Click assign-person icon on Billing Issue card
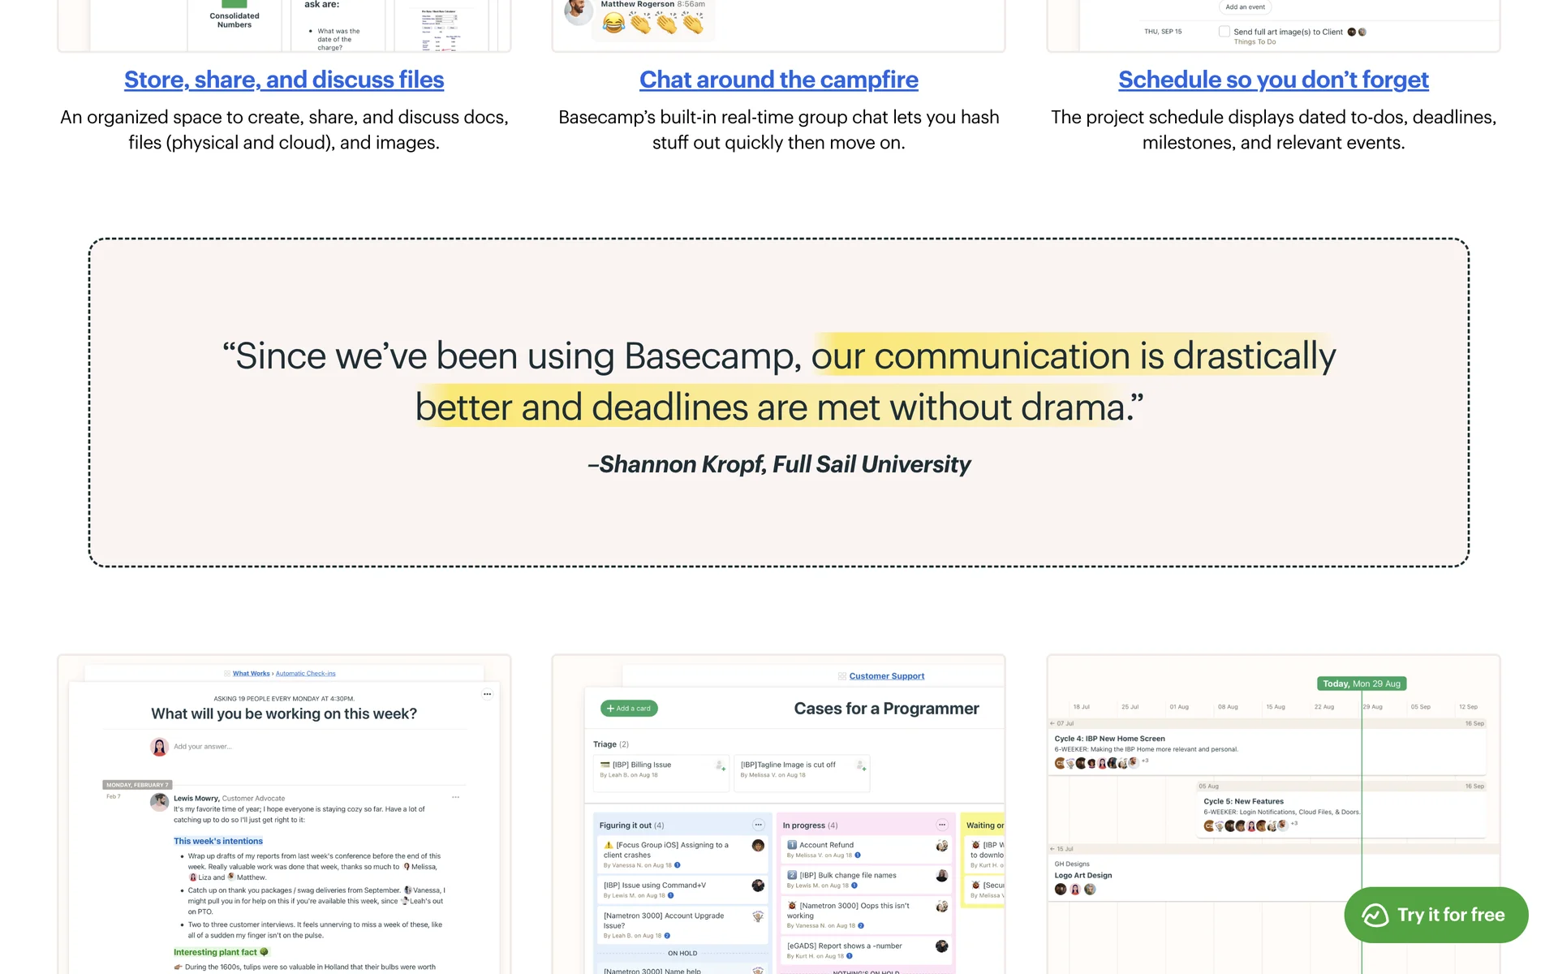The image size is (1558, 974). point(720,765)
